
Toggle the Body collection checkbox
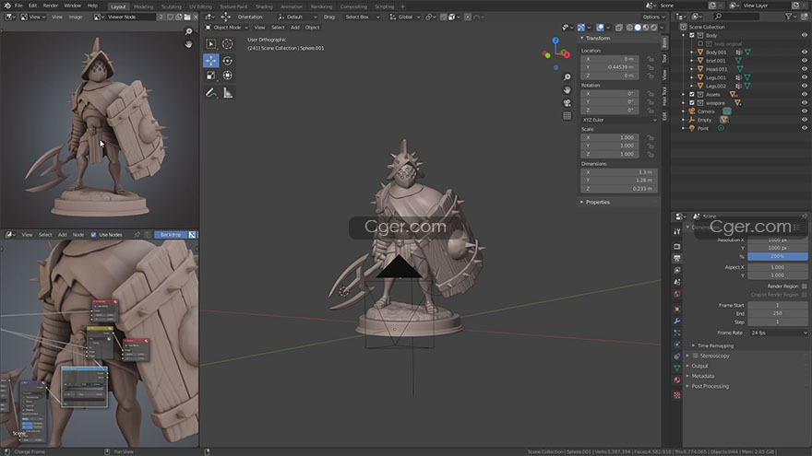pos(691,35)
